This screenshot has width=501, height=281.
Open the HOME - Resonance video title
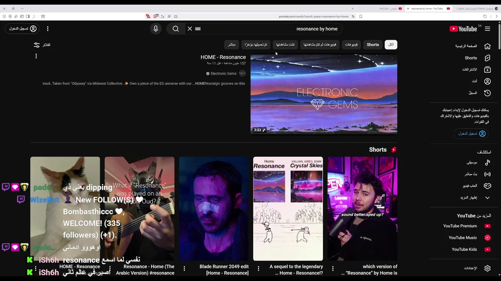point(223,57)
